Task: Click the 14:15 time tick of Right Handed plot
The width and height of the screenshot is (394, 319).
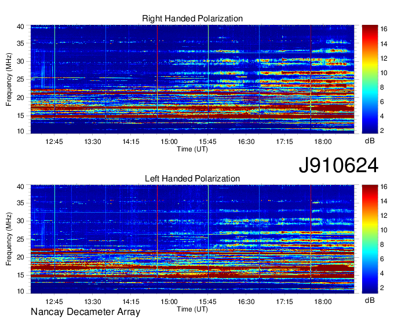Action: [x=131, y=142]
